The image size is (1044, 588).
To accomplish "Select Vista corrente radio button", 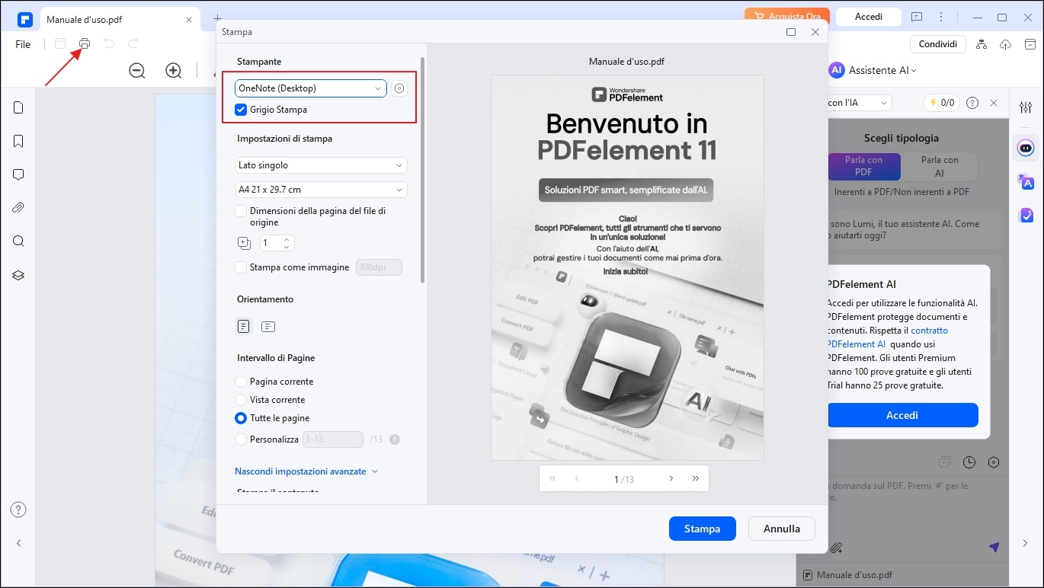I will [241, 400].
